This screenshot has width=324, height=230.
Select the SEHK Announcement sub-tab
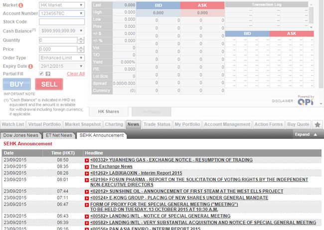[x=102, y=135]
